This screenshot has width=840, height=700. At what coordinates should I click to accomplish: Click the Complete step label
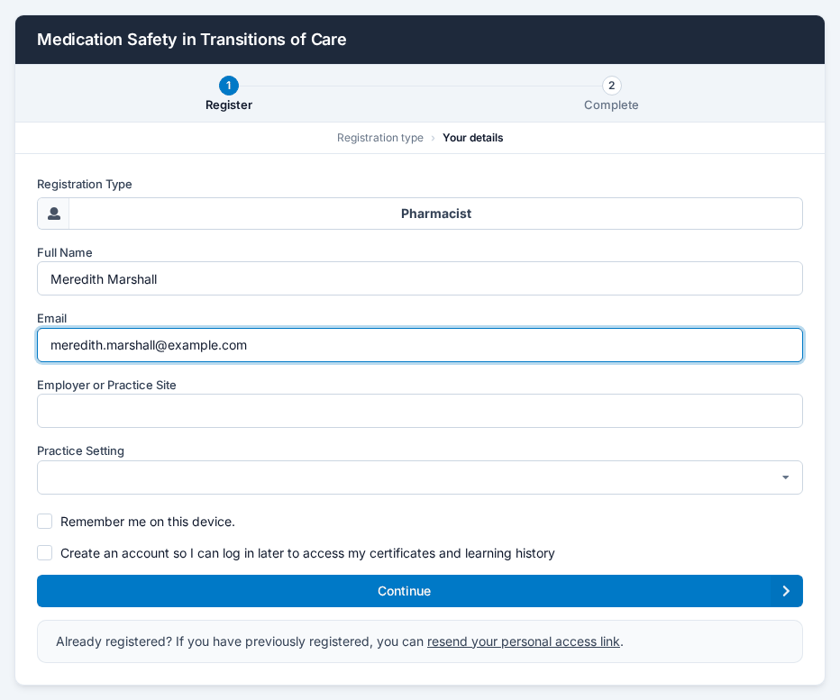point(611,105)
